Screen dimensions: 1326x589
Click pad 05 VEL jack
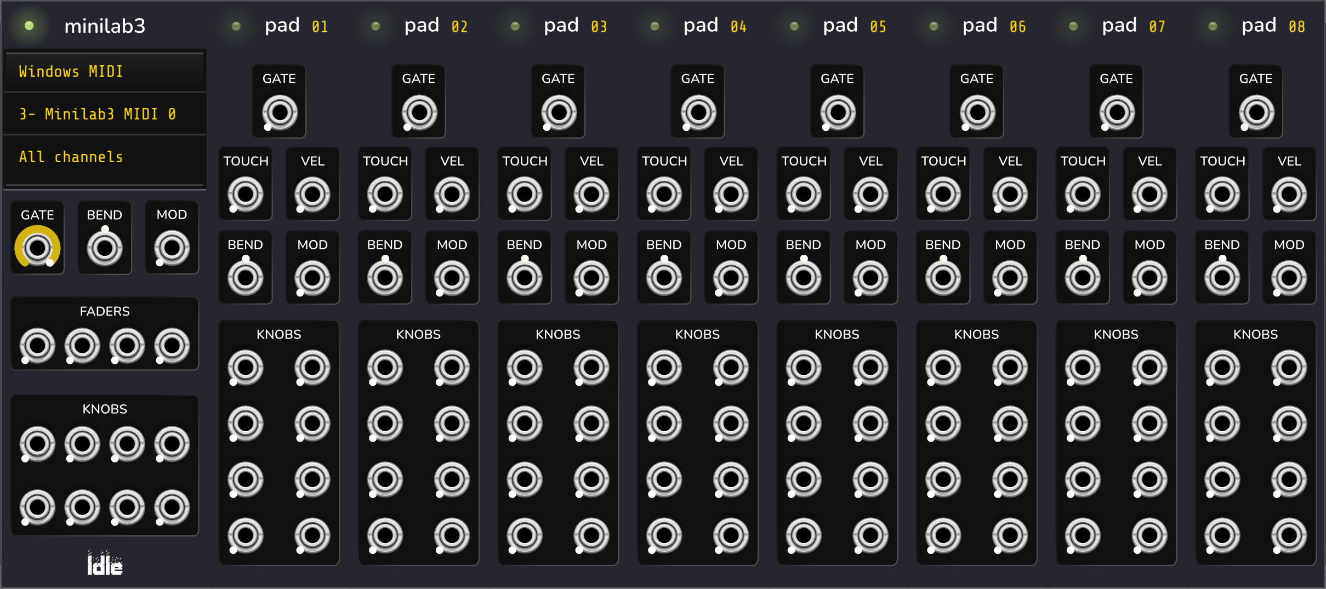[870, 194]
